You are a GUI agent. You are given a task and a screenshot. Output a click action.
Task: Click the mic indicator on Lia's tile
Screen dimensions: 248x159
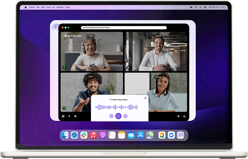point(64,68)
